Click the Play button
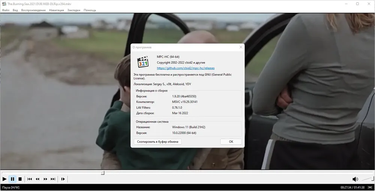 tap(4, 179)
